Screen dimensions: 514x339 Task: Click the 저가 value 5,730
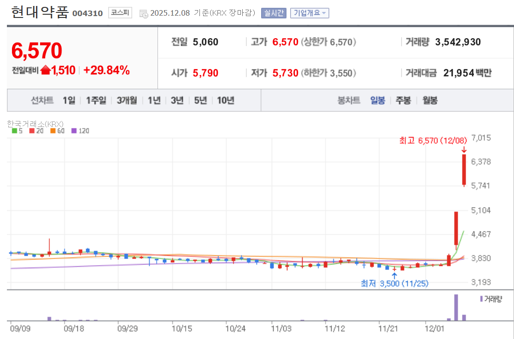pyautogui.click(x=285, y=73)
